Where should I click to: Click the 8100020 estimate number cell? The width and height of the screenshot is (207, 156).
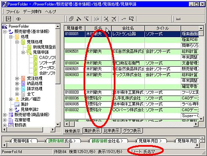(x=74, y=92)
